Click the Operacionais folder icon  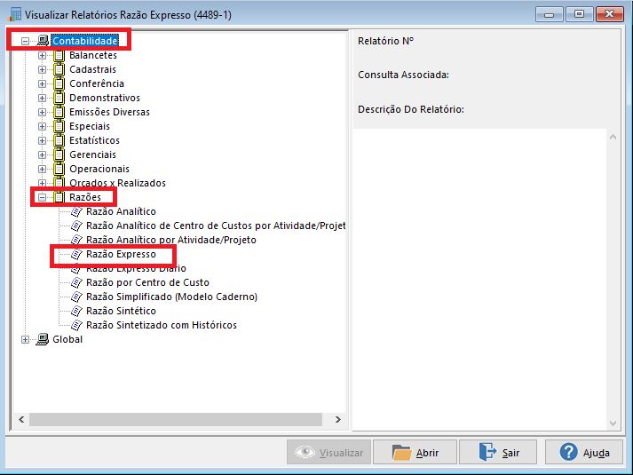click(59, 169)
